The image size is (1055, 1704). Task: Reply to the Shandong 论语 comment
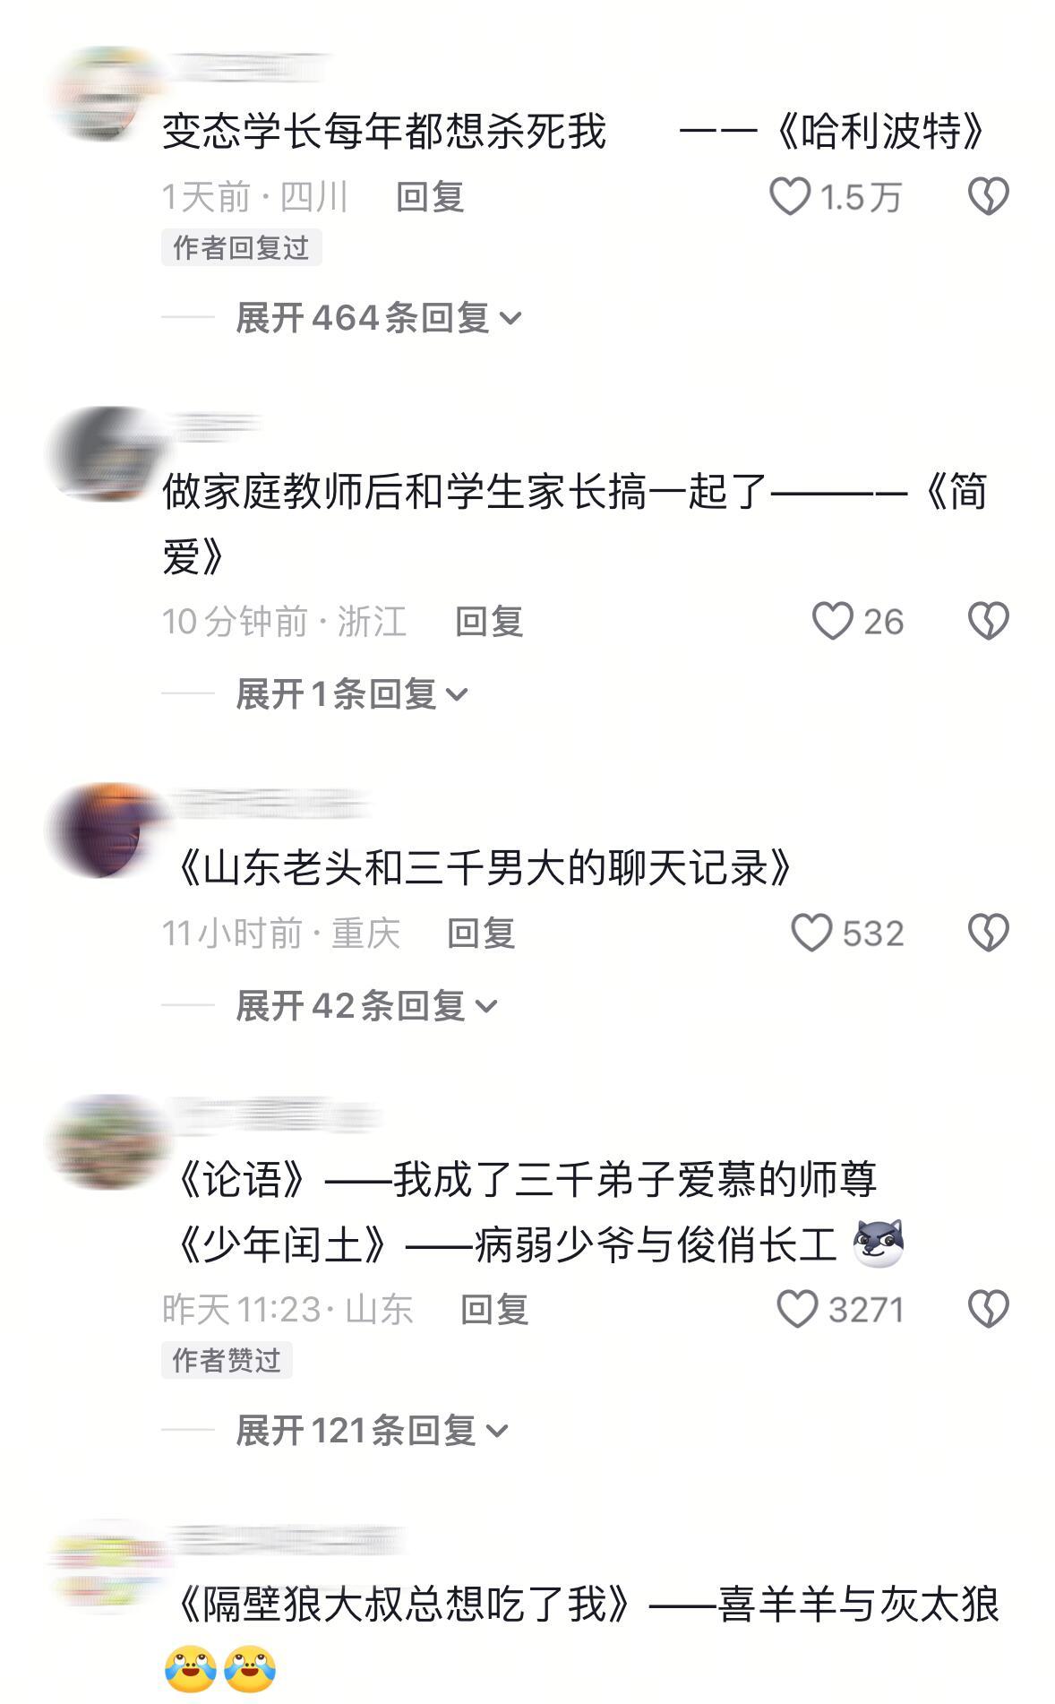coord(494,1310)
